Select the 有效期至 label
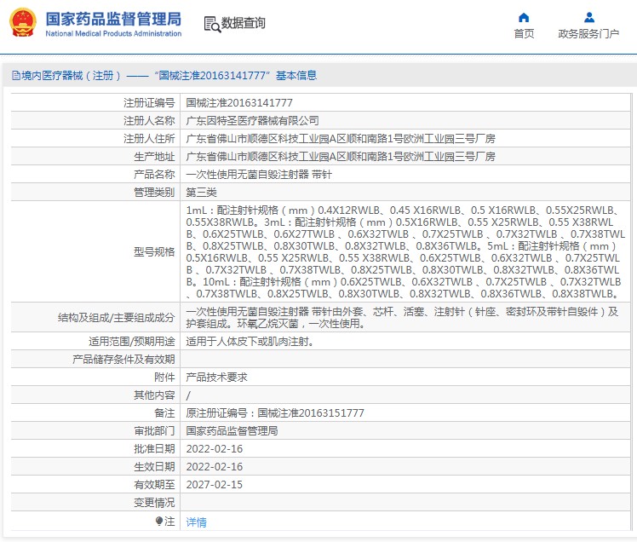 coord(154,485)
